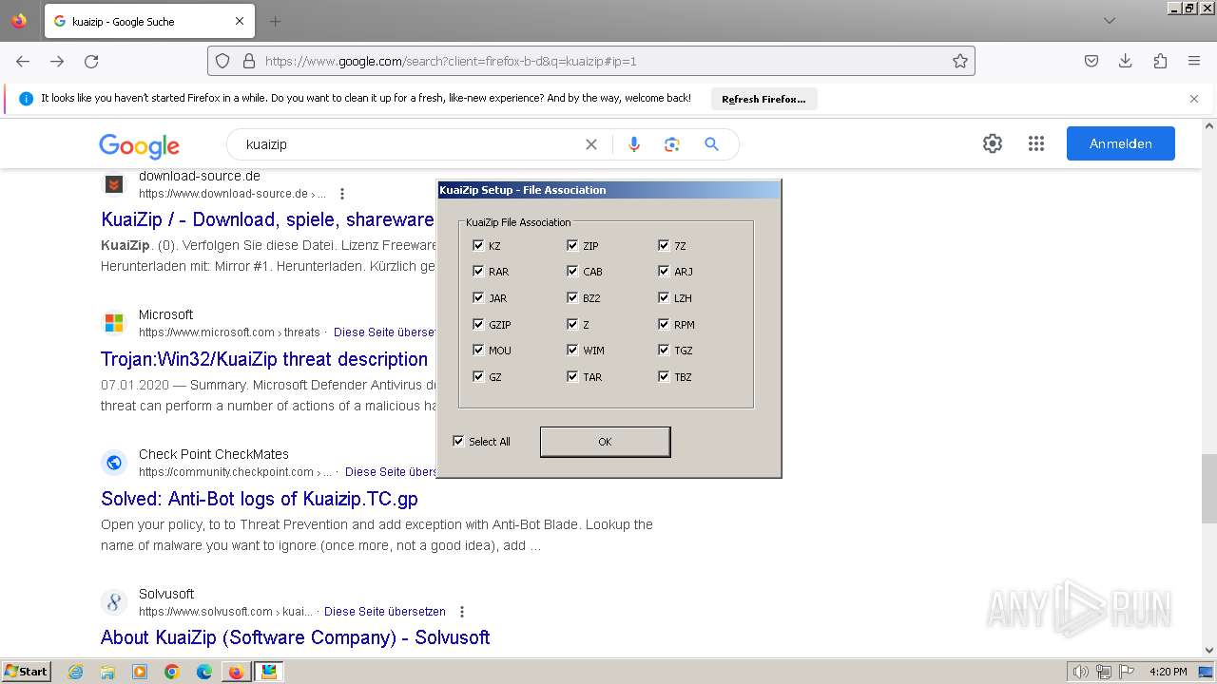Reload the current Firefox page
Image resolution: width=1217 pixels, height=684 pixels.
click(91, 61)
